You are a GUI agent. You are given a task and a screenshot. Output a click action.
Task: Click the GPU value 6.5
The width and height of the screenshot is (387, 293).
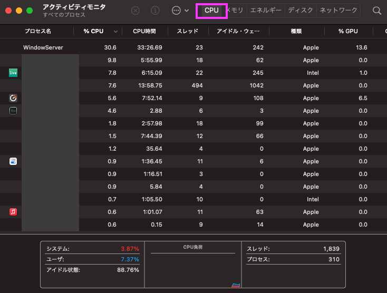(x=363, y=98)
